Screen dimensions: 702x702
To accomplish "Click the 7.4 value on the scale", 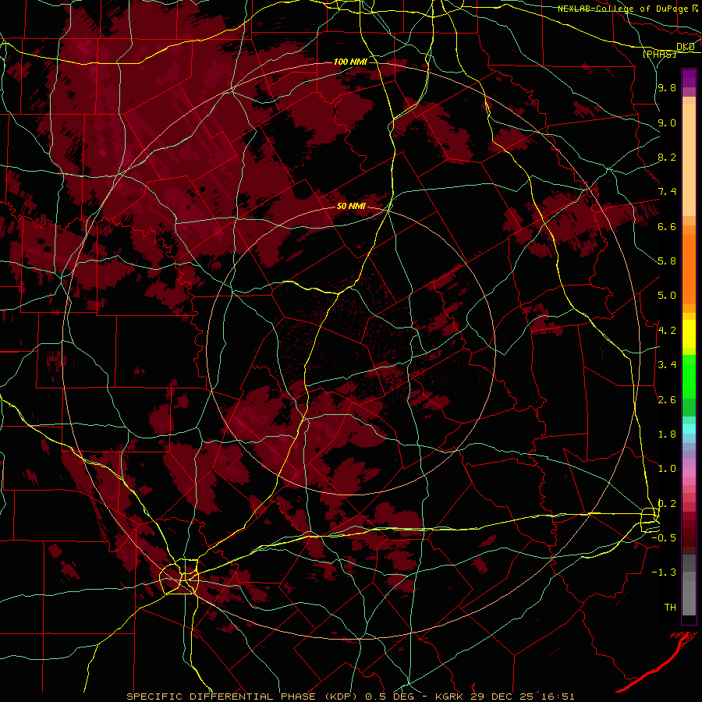I will pos(667,192).
